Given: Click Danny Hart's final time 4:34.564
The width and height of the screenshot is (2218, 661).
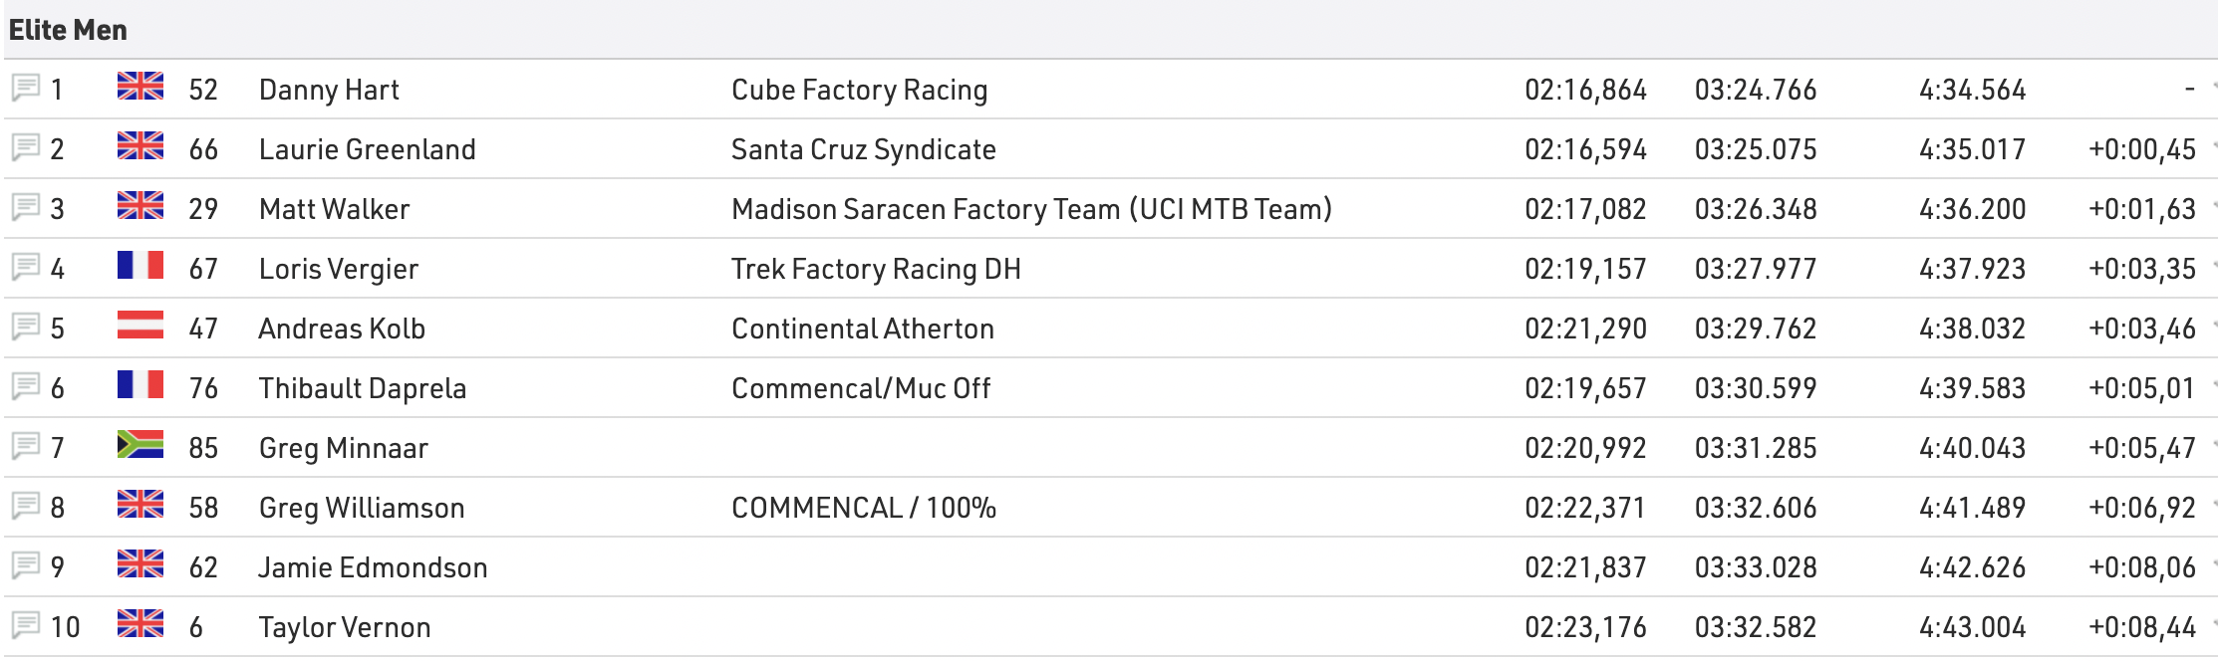Looking at the screenshot, I should 1972,90.
